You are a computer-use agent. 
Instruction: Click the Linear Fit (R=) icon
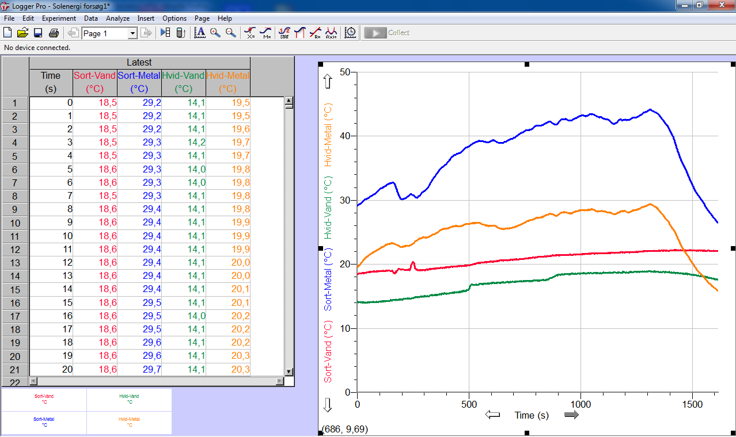(x=316, y=33)
